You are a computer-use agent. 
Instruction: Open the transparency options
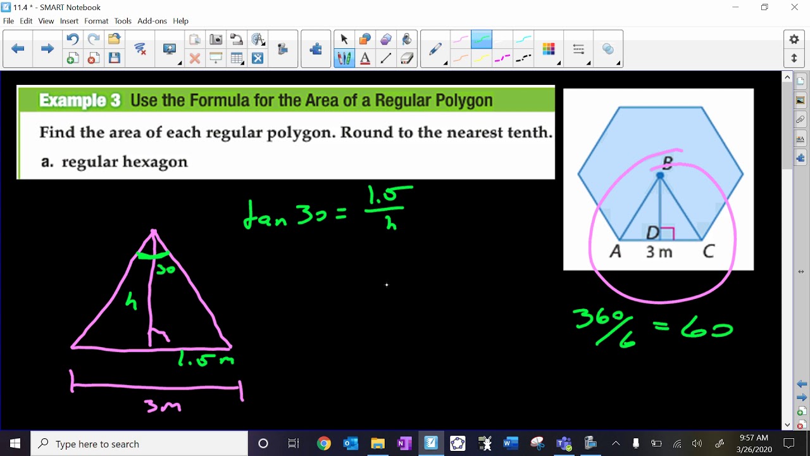[x=608, y=49]
